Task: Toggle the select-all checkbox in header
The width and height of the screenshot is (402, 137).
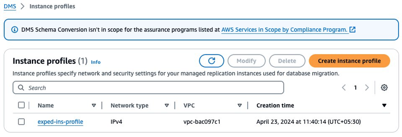Action: pos(21,105)
